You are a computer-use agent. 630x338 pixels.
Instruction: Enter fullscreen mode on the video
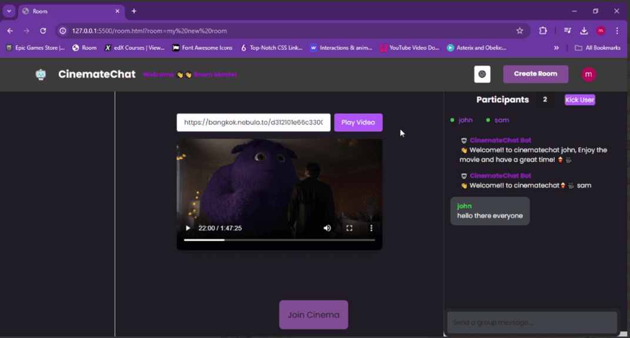(349, 228)
